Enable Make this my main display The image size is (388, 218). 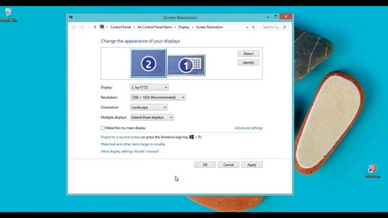[x=102, y=128]
